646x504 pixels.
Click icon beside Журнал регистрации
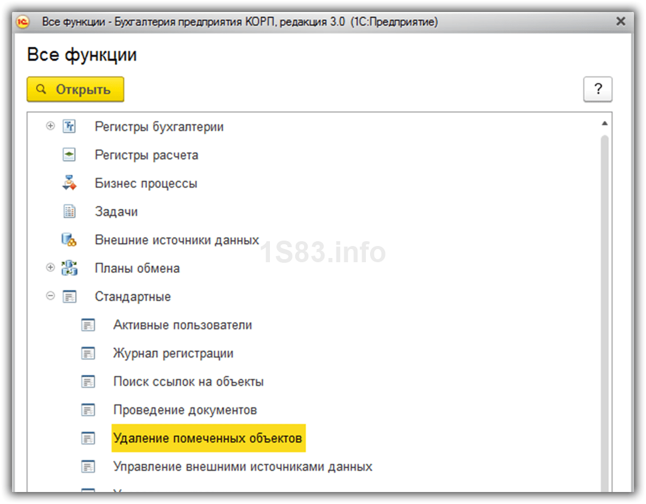(88, 353)
